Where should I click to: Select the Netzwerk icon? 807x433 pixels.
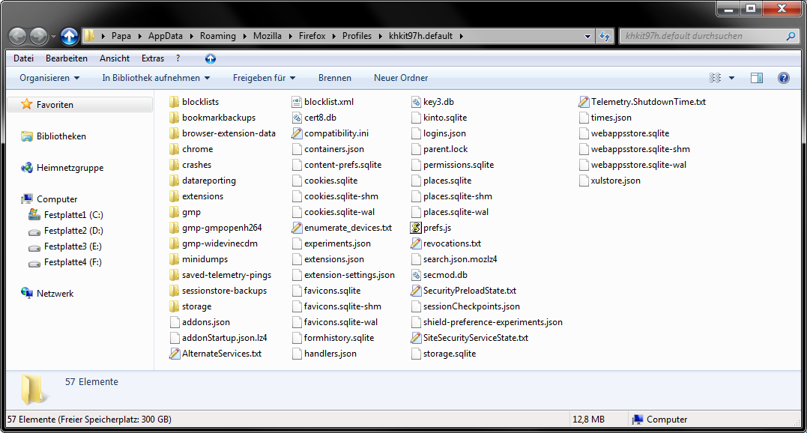[x=27, y=293]
